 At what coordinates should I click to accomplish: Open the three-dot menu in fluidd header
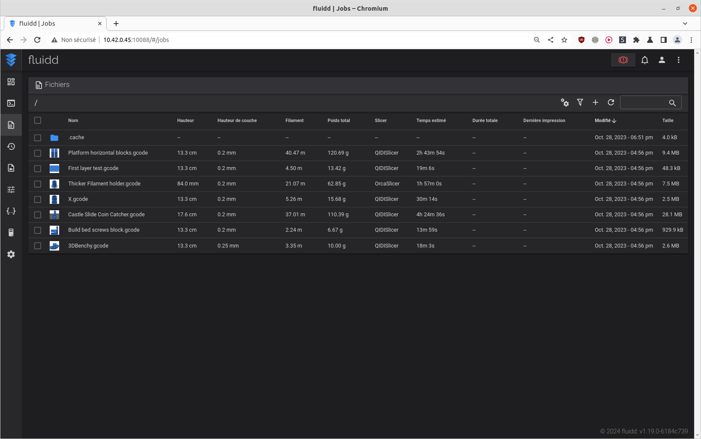(678, 60)
